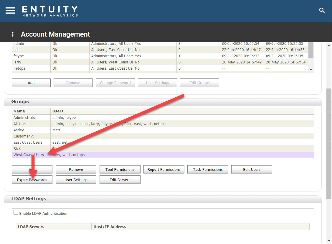Click the page vertical scrollbar thumb
The width and height of the screenshot is (332, 244).
click(329, 144)
